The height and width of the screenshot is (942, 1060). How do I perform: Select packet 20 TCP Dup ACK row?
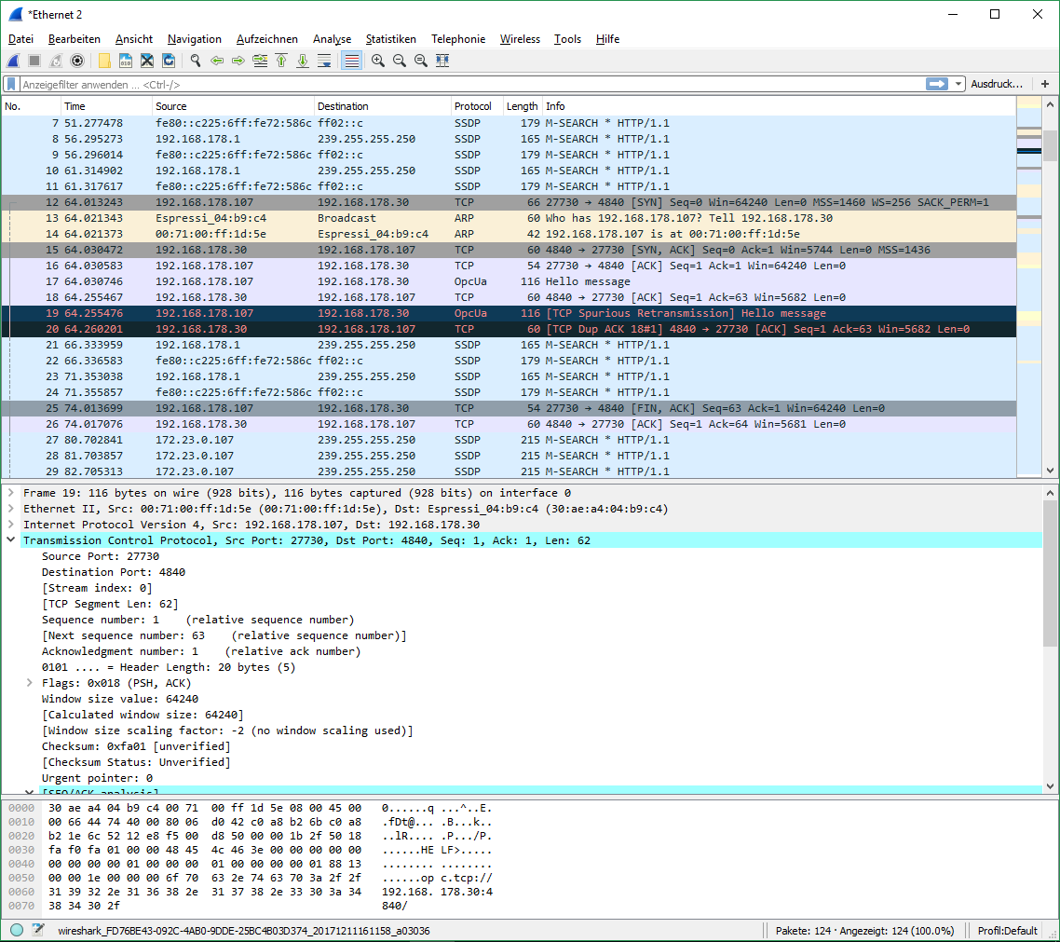[x=509, y=329]
